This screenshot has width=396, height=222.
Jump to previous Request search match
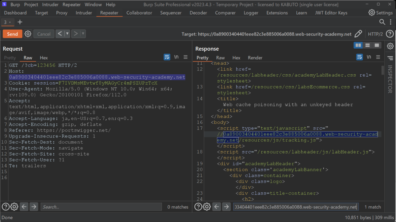pos(24,207)
